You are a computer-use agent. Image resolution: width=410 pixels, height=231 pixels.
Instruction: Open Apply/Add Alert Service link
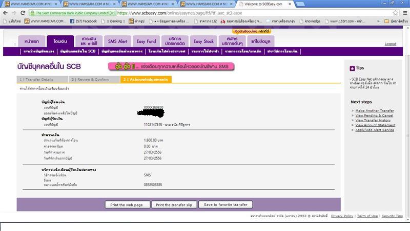click(375, 130)
